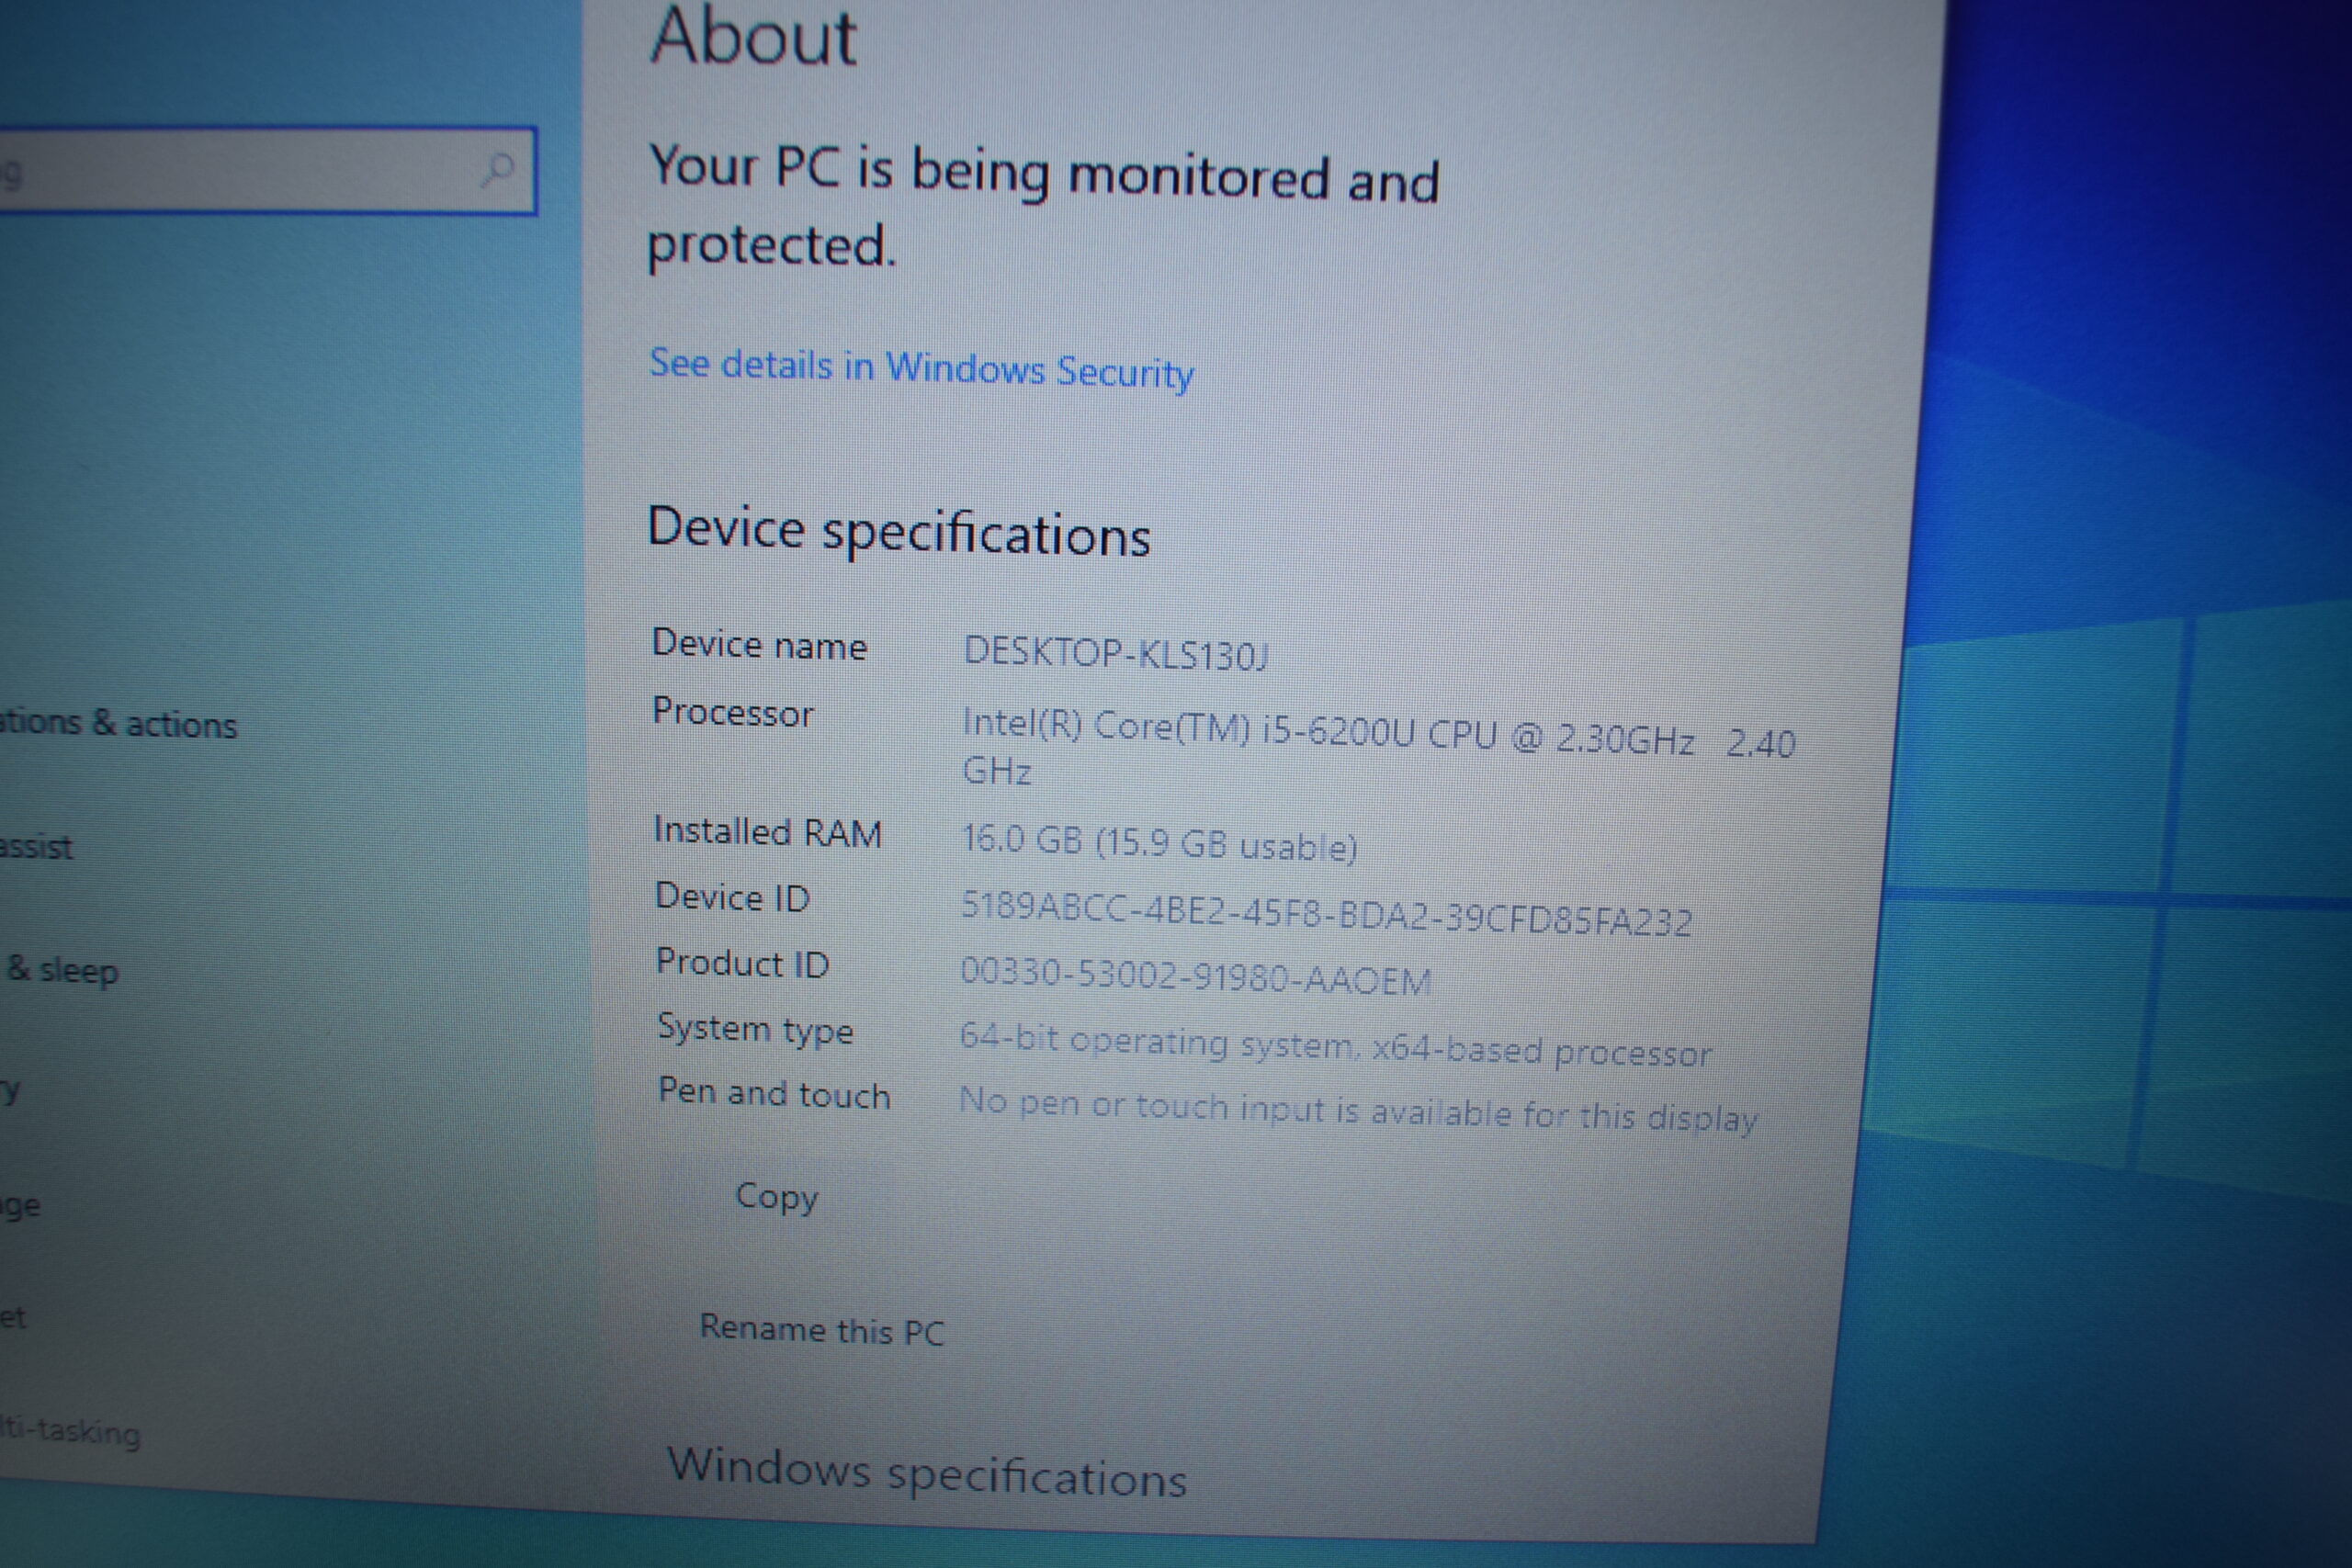
Task: Open Multi-tasking in sidebar
Action: (x=70, y=1431)
